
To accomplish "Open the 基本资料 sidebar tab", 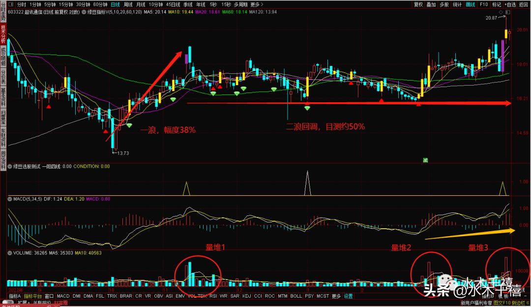I will point(3,97).
